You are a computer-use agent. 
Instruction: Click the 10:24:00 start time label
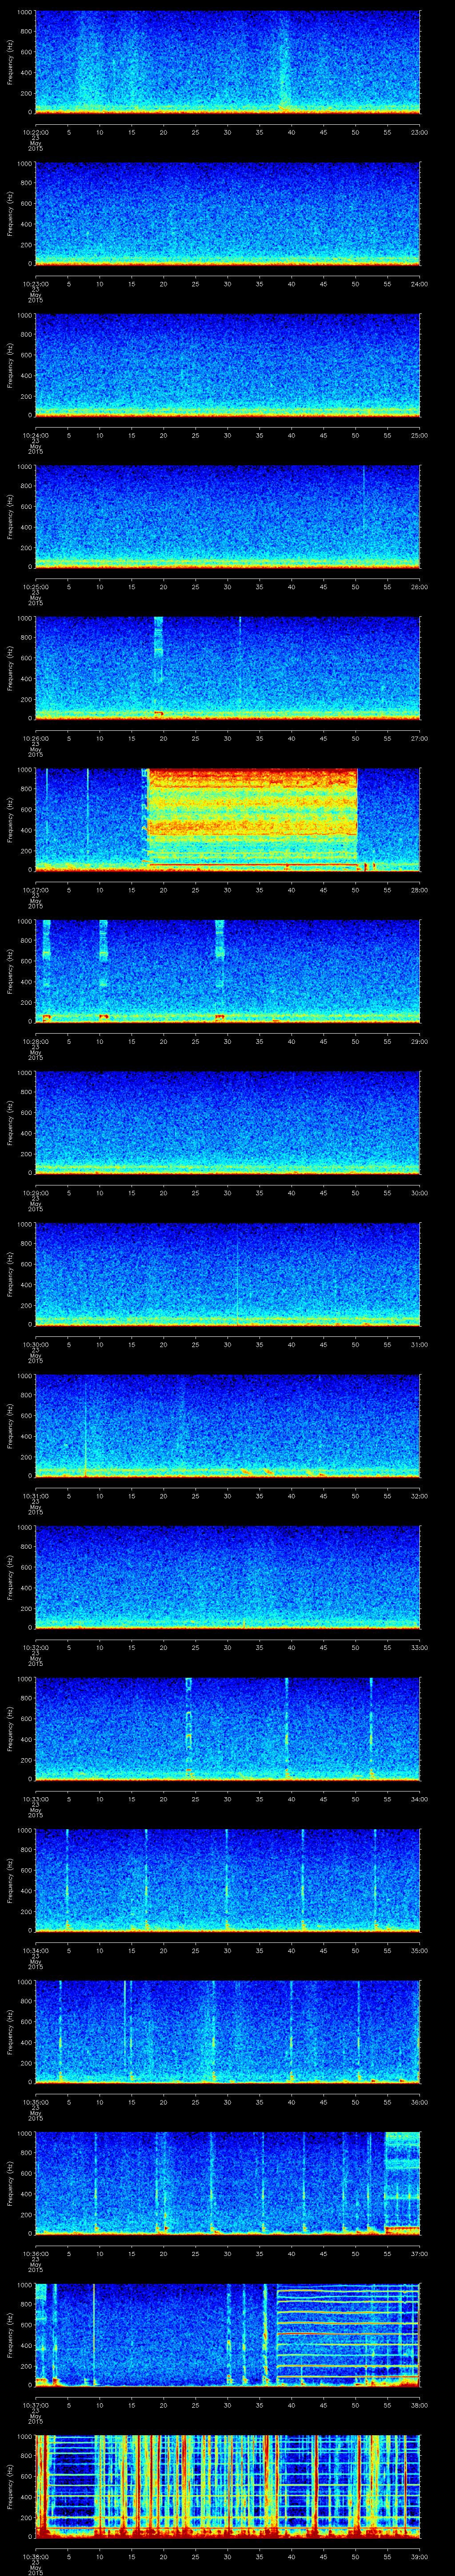point(35,435)
